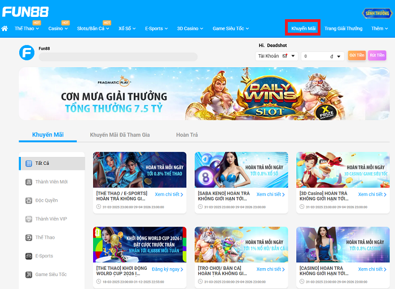Go to homepage via house icon
395x289 pixels.
tap(5, 28)
